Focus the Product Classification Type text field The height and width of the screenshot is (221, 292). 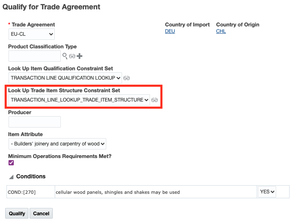[x=34, y=56]
